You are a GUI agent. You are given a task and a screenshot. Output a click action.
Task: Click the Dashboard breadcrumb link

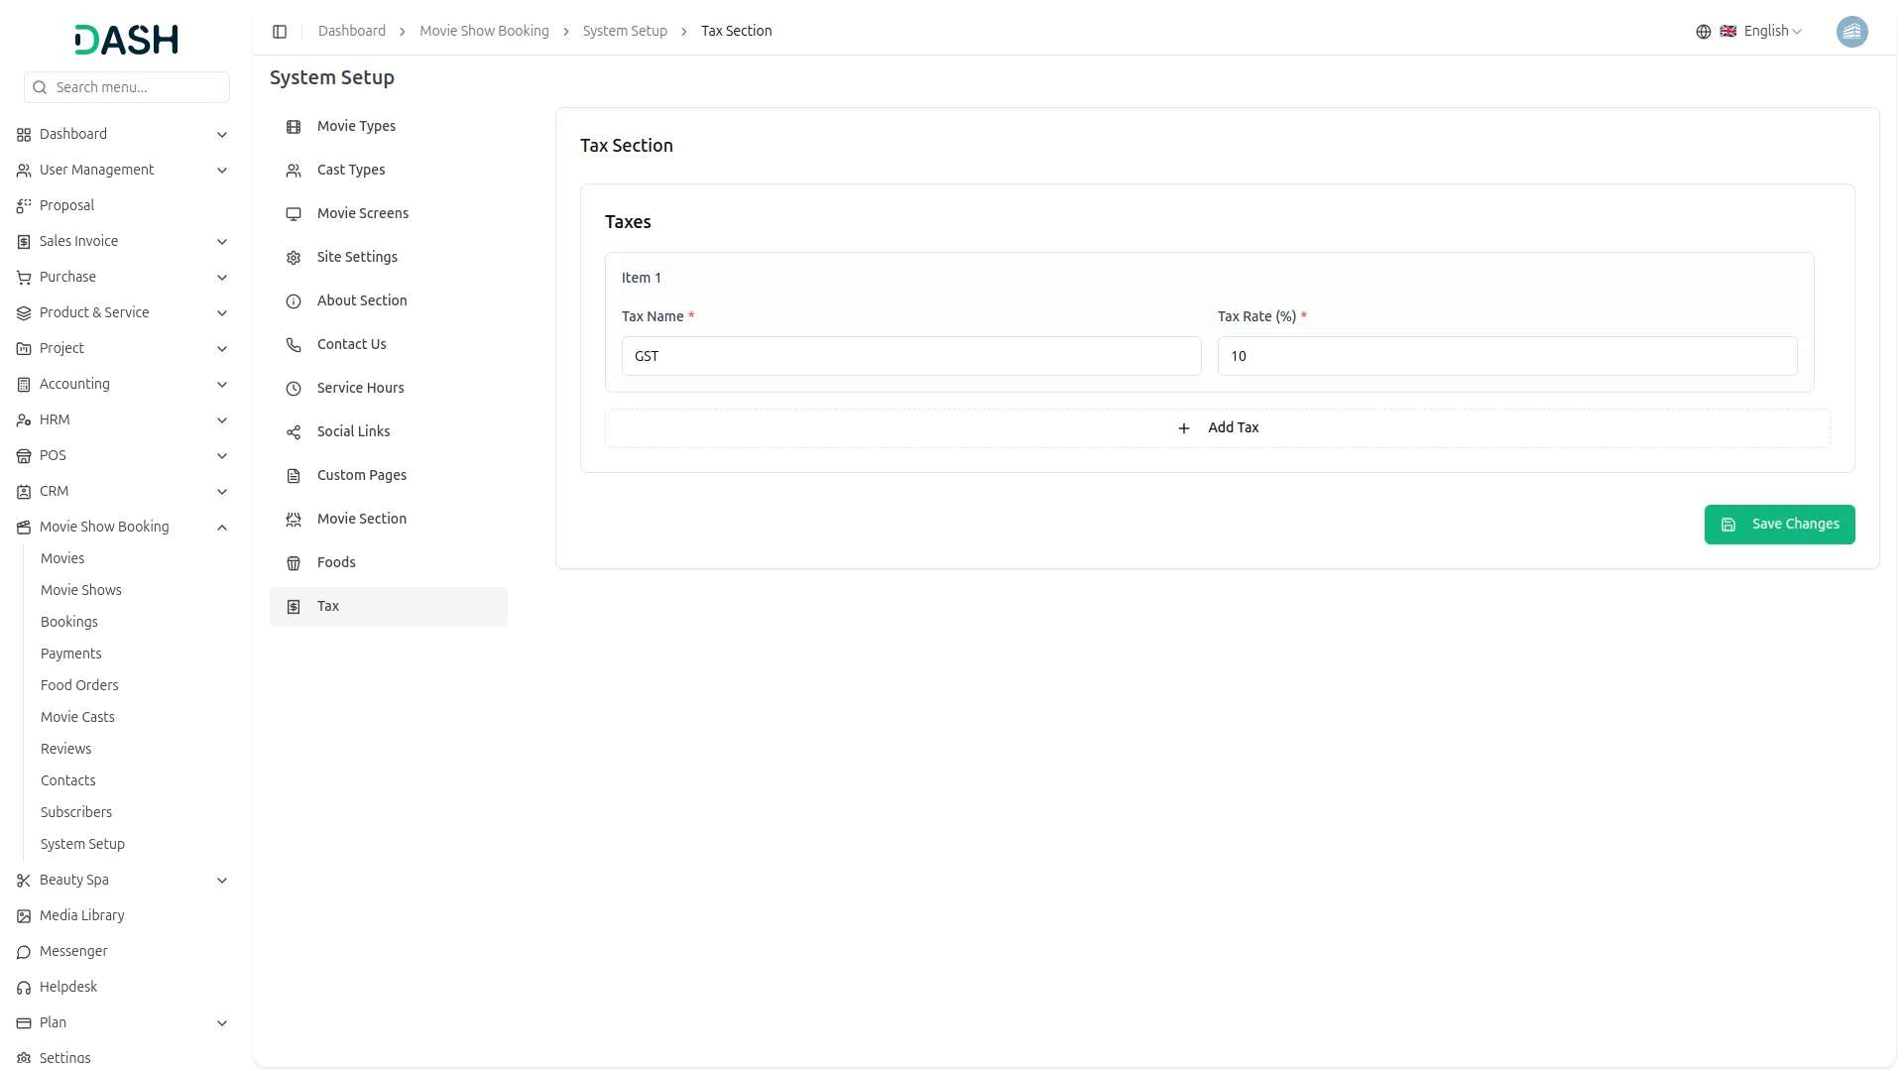[x=351, y=31]
